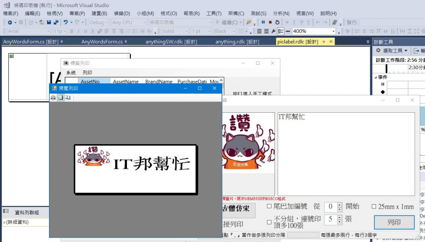Switch to AnyWordsForm.cs [設計] tab

pyautogui.click(x=31, y=42)
